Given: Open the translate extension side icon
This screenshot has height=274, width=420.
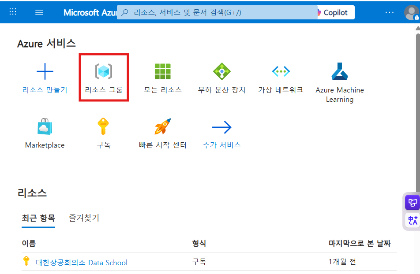Looking at the screenshot, I should [412, 220].
